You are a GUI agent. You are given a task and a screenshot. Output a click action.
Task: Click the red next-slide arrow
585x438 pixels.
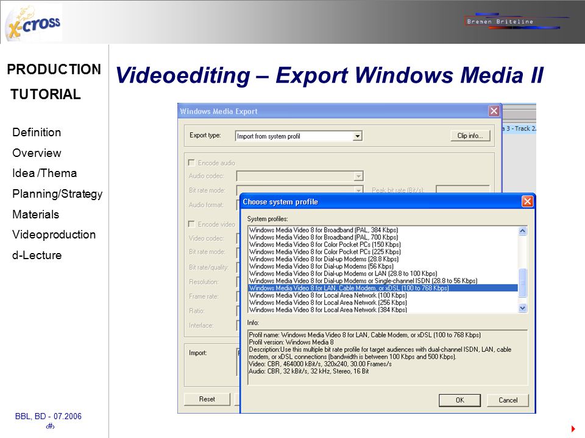[x=573, y=429]
